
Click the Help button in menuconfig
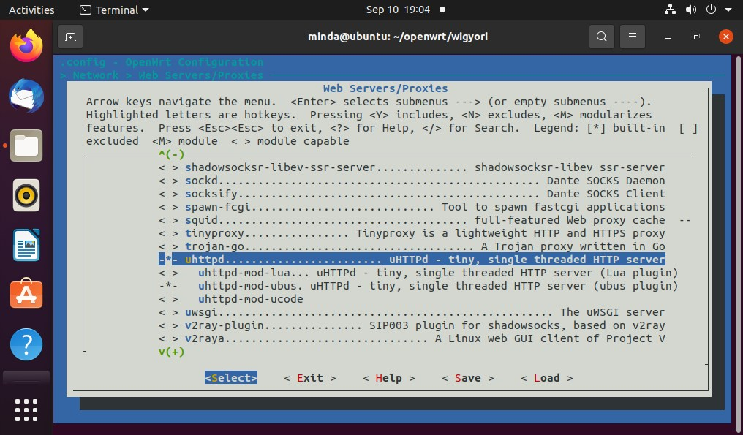(388, 378)
